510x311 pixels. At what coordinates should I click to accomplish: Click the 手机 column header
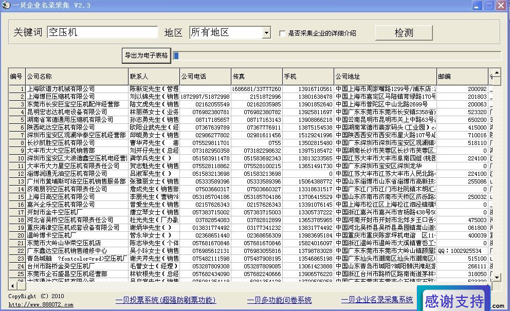coord(308,77)
